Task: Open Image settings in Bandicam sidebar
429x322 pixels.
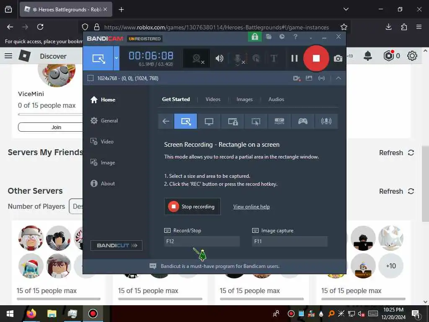Action: [x=103, y=163]
